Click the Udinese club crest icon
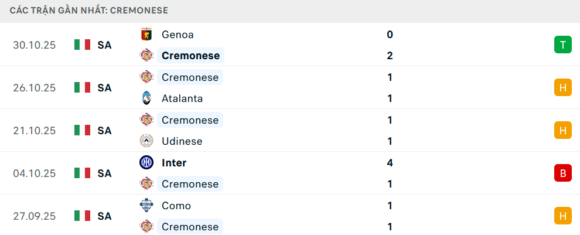This screenshot has width=580, height=235. point(146,141)
